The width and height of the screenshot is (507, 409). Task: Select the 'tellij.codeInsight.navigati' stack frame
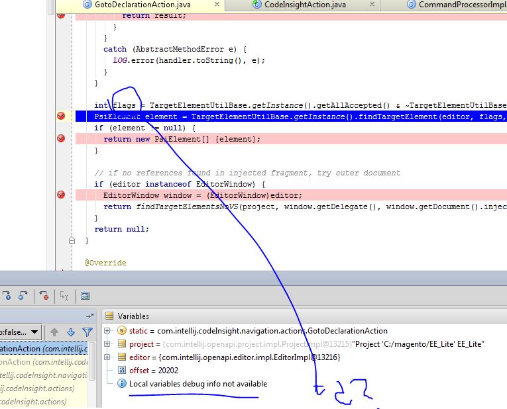coord(44,375)
